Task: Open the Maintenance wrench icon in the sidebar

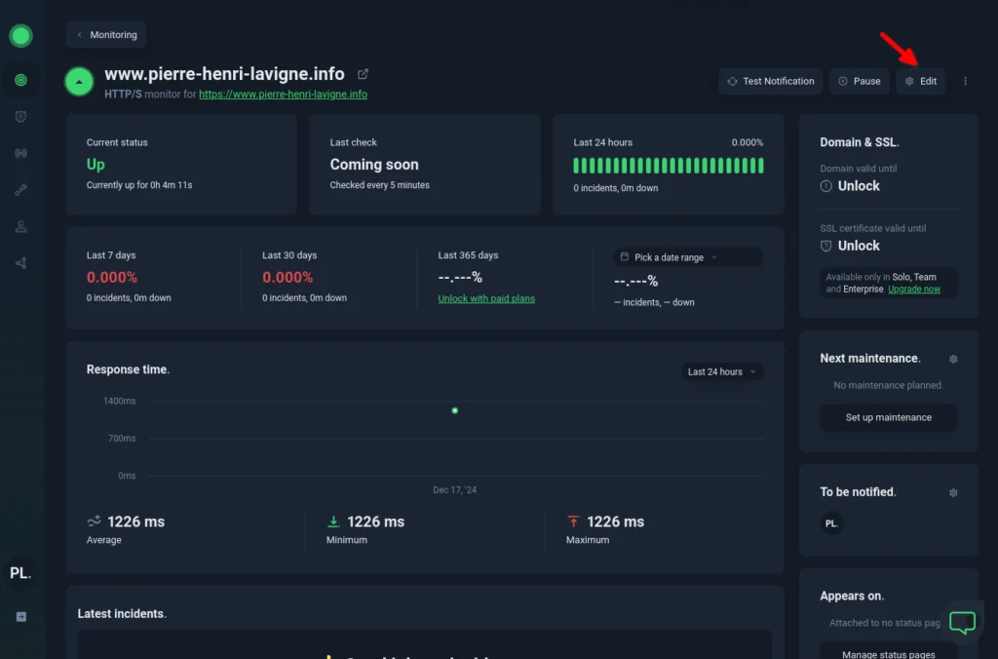Action: (x=20, y=190)
